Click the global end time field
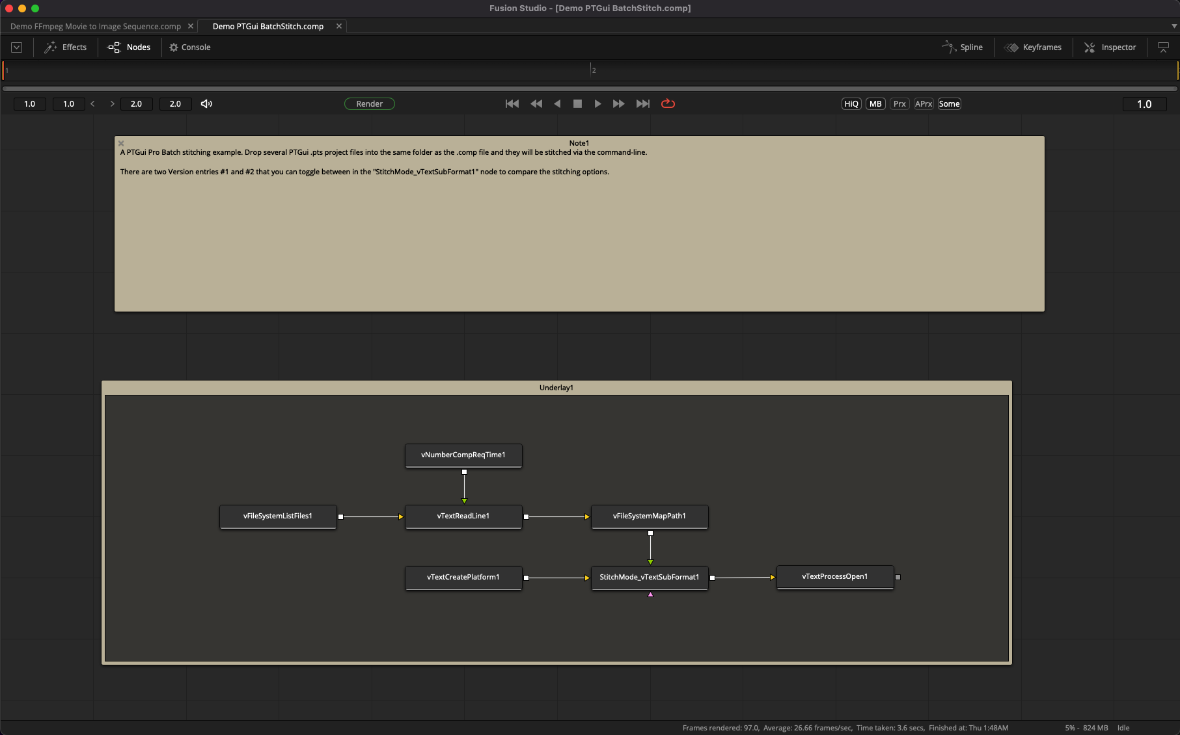Image resolution: width=1180 pixels, height=735 pixels. coord(176,104)
